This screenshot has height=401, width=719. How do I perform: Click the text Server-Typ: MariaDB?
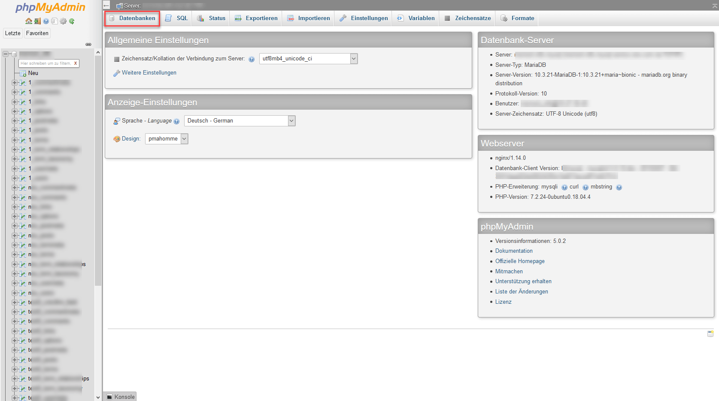tap(521, 65)
